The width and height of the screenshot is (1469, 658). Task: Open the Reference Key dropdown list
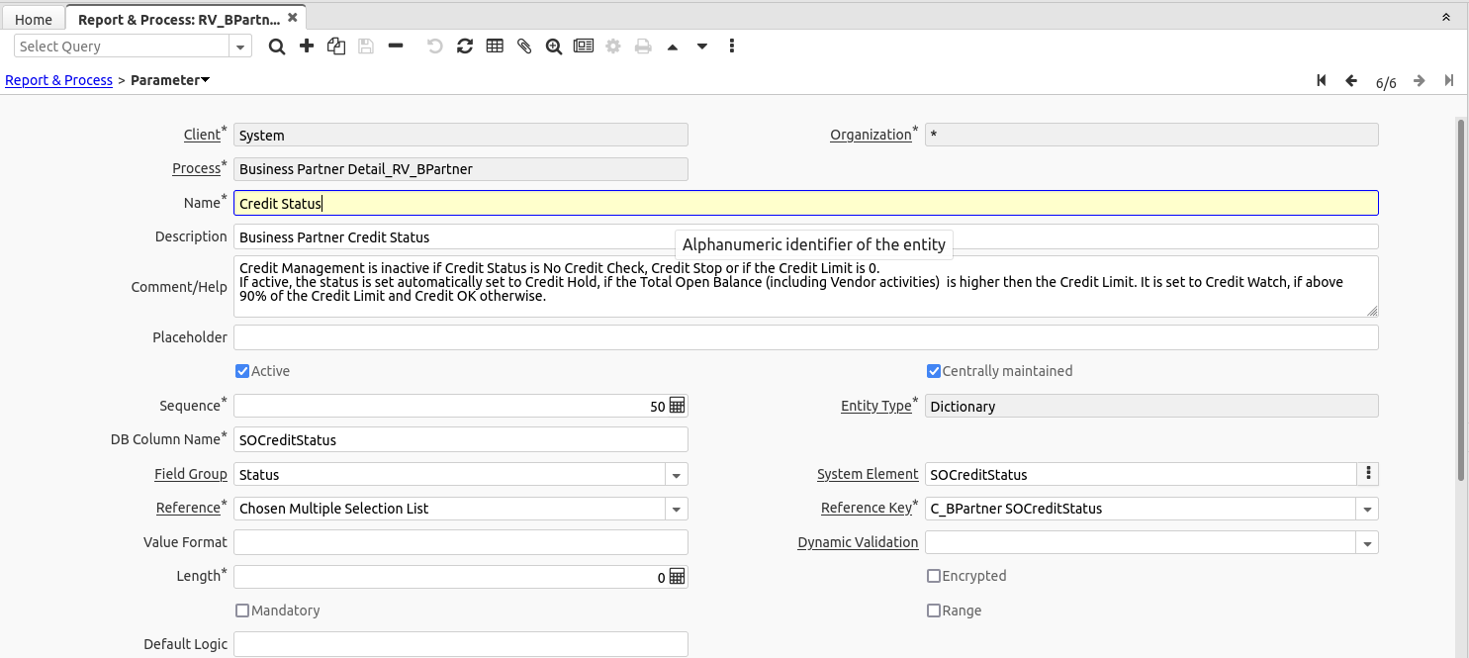1367,509
